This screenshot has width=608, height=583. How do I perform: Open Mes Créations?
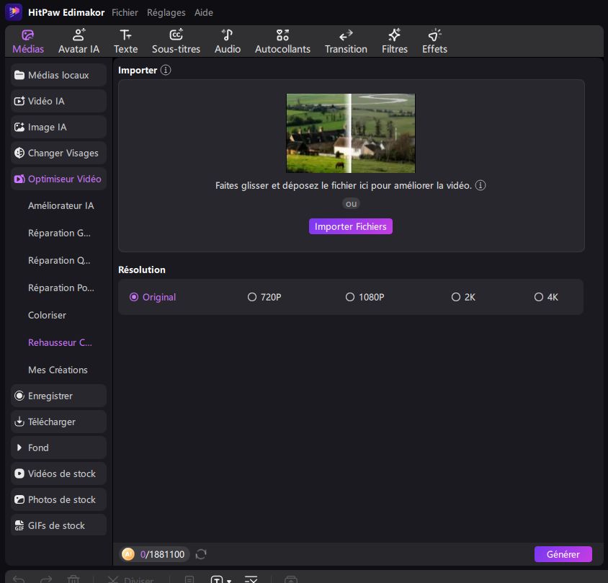58,370
